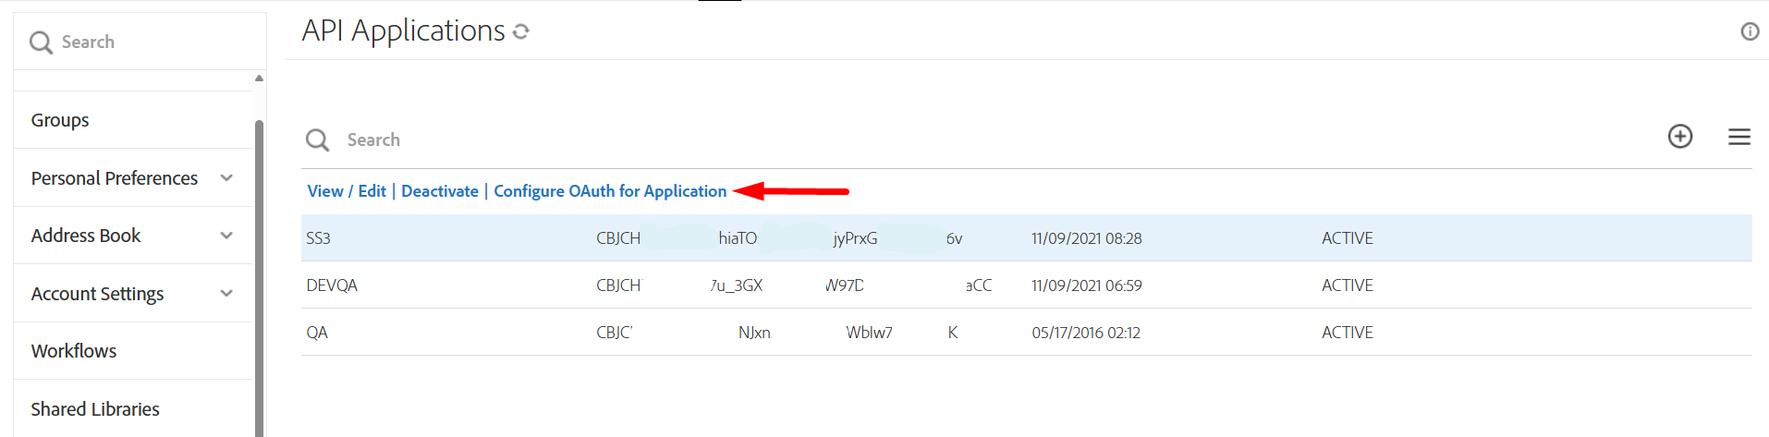Image resolution: width=1769 pixels, height=437 pixels.
Task: Click the 11/09/2021 06:59 date cell
Action: [x=1086, y=285]
